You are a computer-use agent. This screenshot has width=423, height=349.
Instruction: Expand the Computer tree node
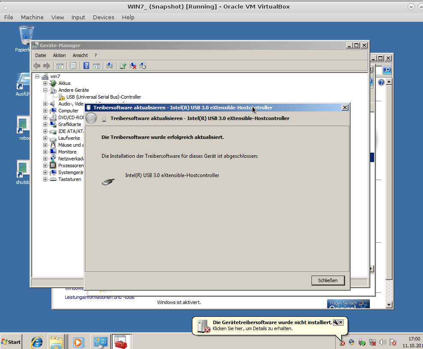click(x=45, y=111)
